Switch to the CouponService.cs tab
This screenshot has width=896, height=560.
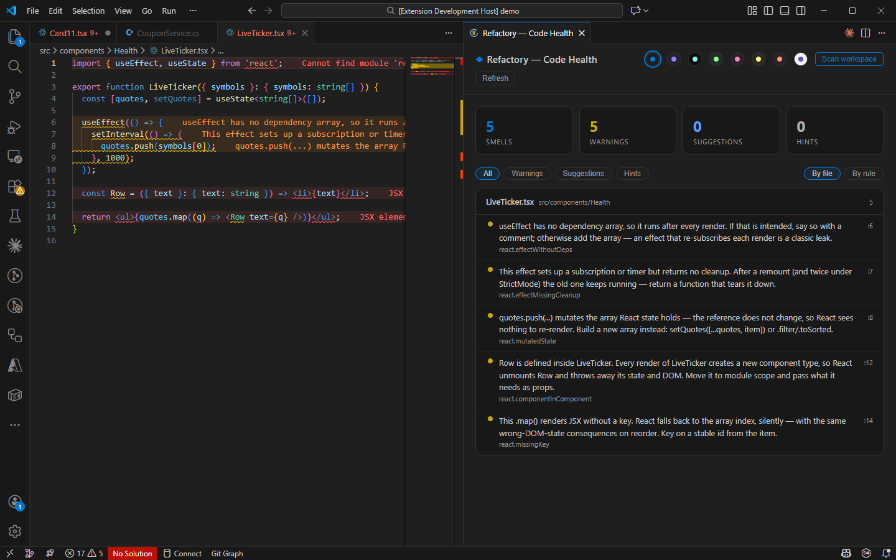pos(168,33)
